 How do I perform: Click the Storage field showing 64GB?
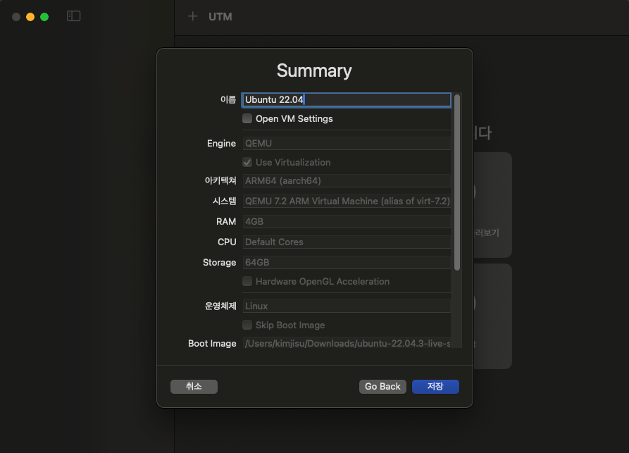click(x=347, y=262)
